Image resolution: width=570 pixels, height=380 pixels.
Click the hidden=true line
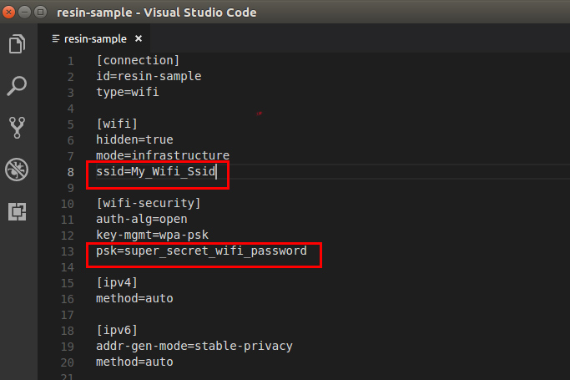134,139
